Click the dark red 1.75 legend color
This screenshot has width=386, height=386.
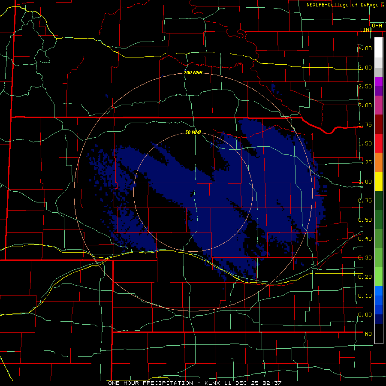point(379,124)
